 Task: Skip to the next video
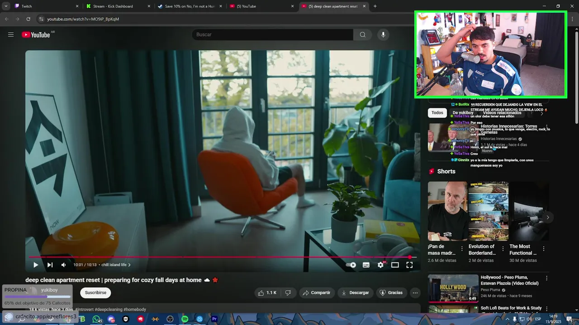[x=50, y=265]
